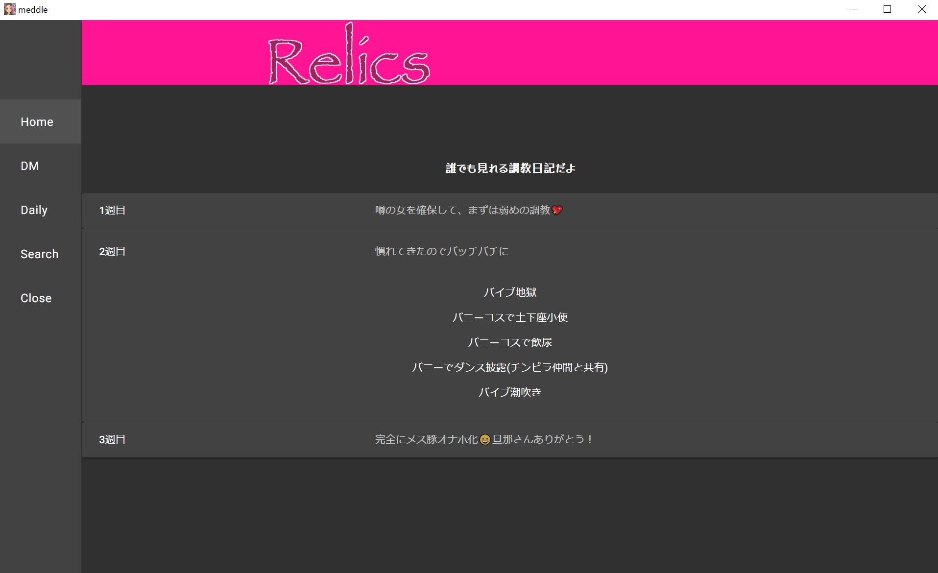Open the DM page
938x573 pixels.
pyautogui.click(x=30, y=166)
